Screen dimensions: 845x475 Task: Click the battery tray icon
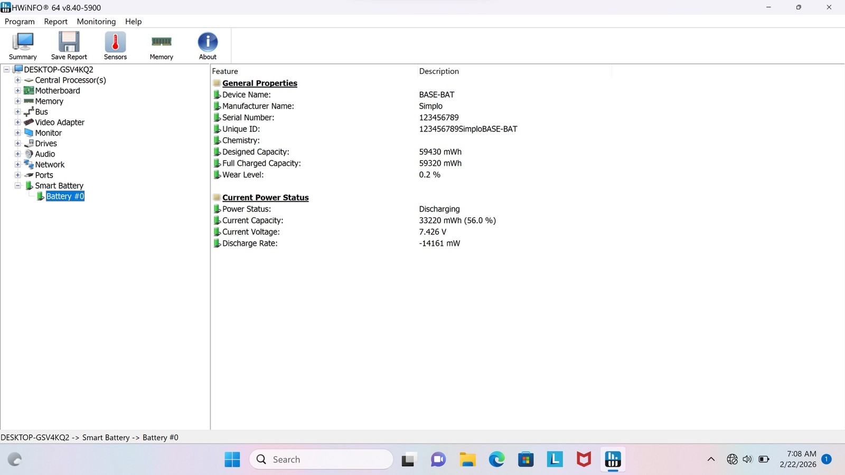[764, 459]
